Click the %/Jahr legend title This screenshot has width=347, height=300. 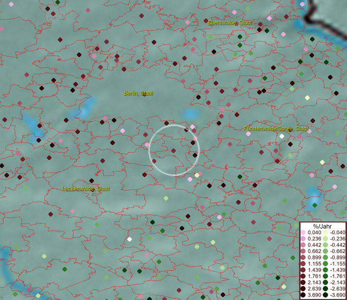tap(322, 226)
